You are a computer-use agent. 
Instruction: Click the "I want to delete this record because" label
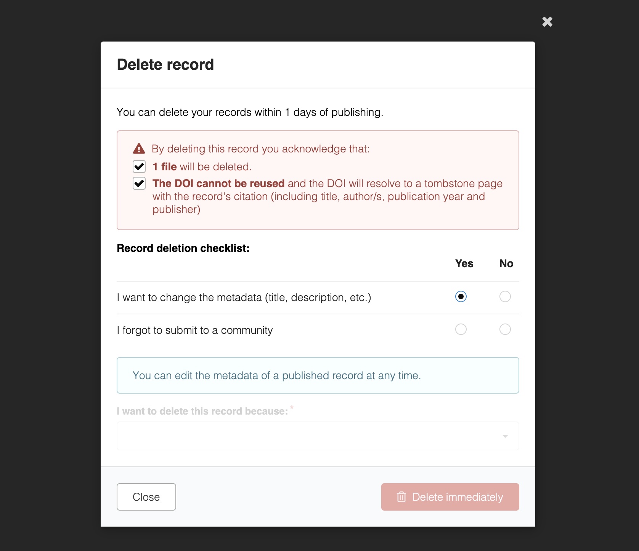202,411
